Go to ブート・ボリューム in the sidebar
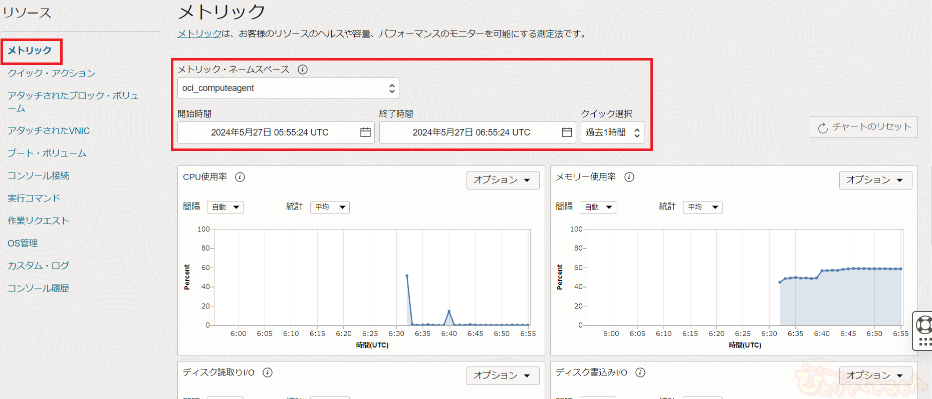The width and height of the screenshot is (932, 399). (x=47, y=153)
